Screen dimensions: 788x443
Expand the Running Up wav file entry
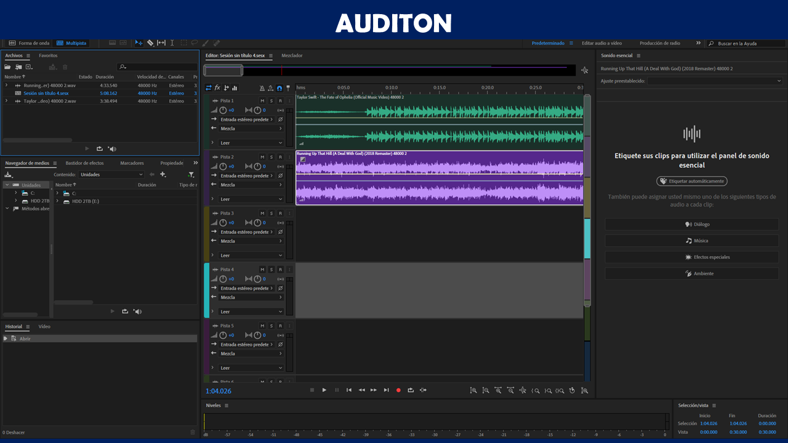point(6,85)
